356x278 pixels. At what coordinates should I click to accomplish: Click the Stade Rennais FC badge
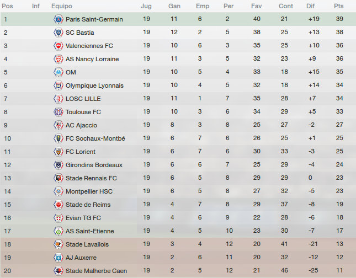click(x=59, y=178)
